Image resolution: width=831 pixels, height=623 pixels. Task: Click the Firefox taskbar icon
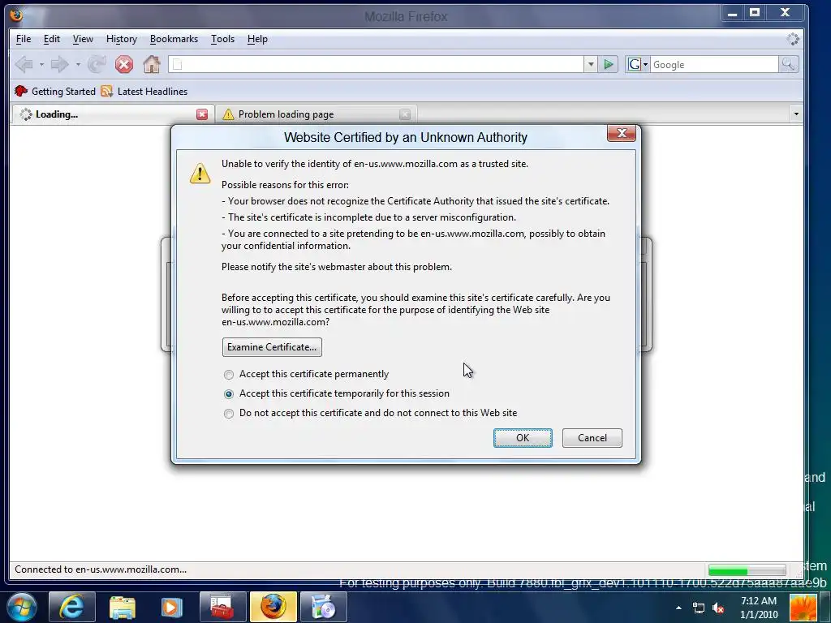[x=273, y=607]
